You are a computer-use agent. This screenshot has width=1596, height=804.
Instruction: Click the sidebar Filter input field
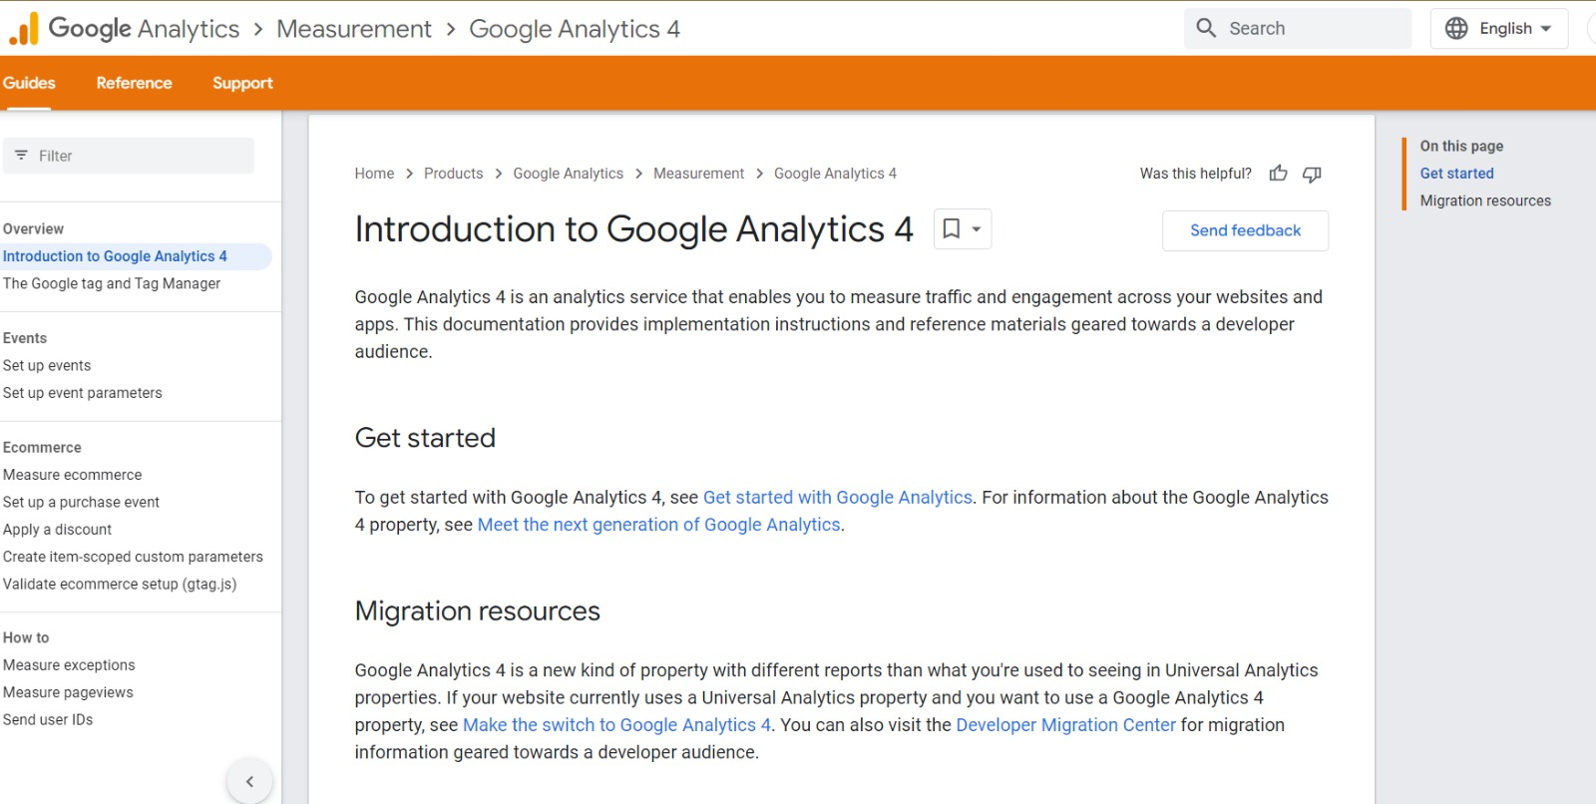click(128, 156)
